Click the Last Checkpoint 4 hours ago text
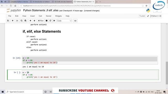Viewport: 168px width, 94px height. coord(71,11)
